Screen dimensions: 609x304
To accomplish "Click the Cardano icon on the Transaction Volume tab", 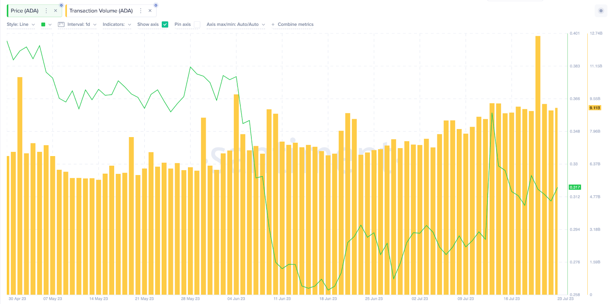I will pyautogui.click(x=156, y=5).
